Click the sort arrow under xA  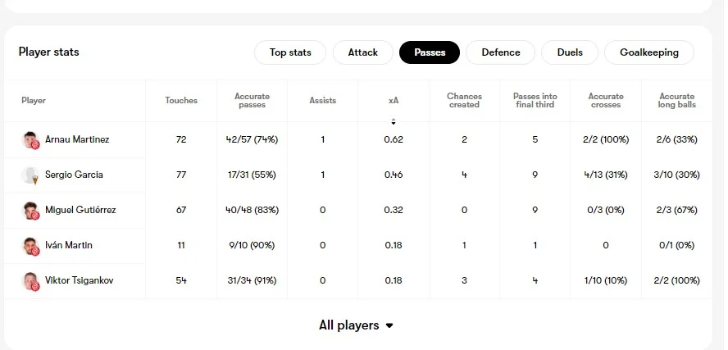tap(394, 121)
